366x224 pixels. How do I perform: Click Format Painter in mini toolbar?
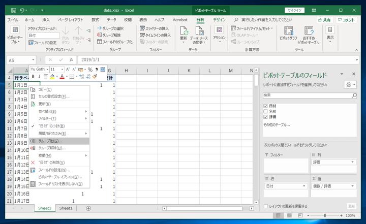(95, 76)
